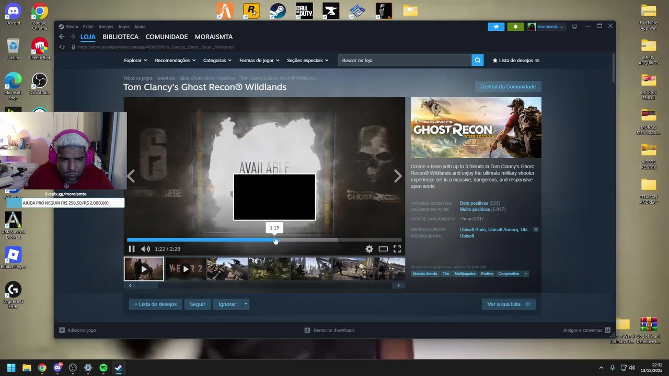
Task: Expand the Recomendações dropdown
Action: click(175, 61)
